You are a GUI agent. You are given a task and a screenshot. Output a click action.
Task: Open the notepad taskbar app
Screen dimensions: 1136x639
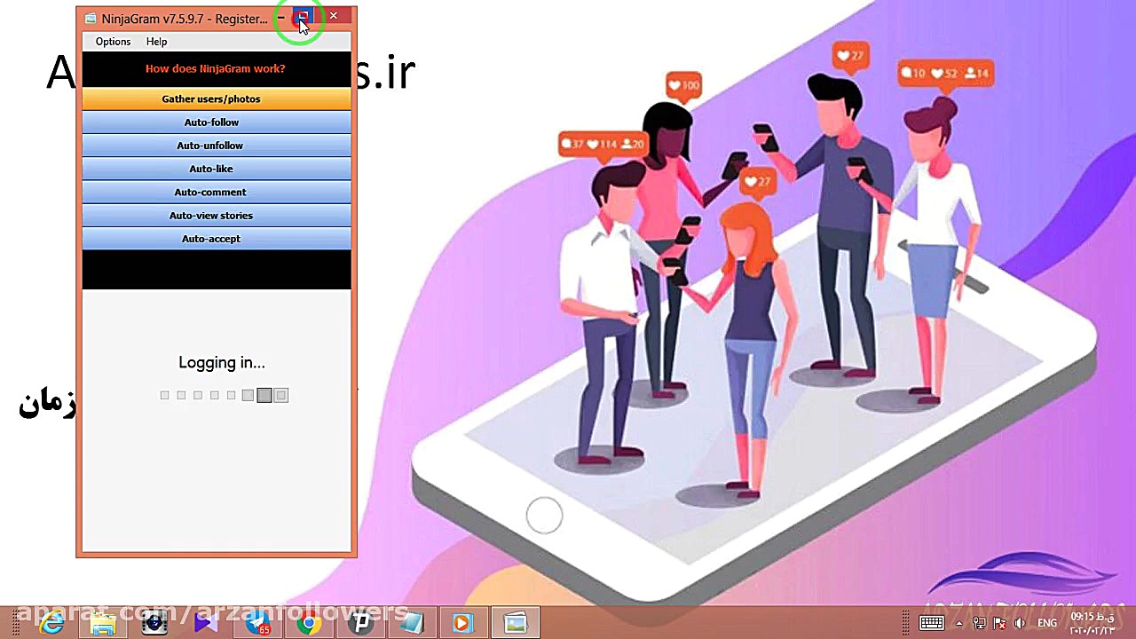coord(412,623)
